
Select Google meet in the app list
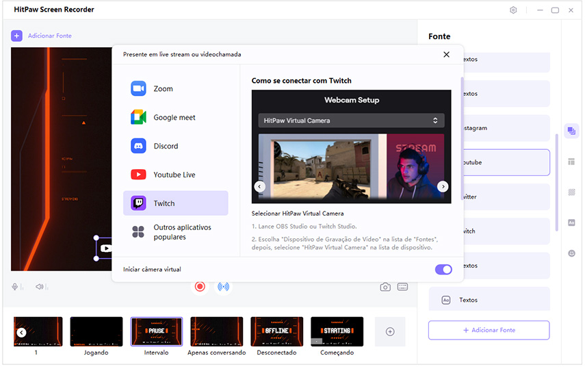pos(176,117)
